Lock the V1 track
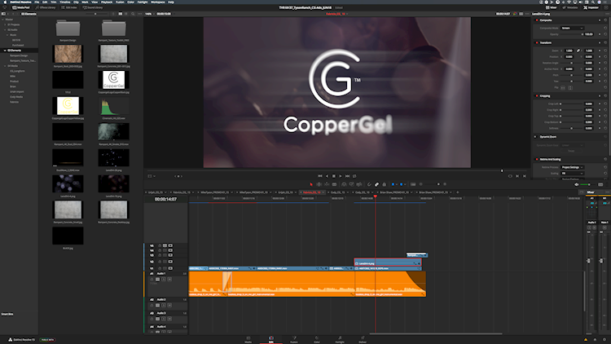The height and width of the screenshot is (344, 611). [160, 268]
